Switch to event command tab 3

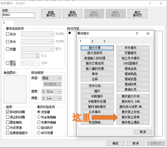108,41
